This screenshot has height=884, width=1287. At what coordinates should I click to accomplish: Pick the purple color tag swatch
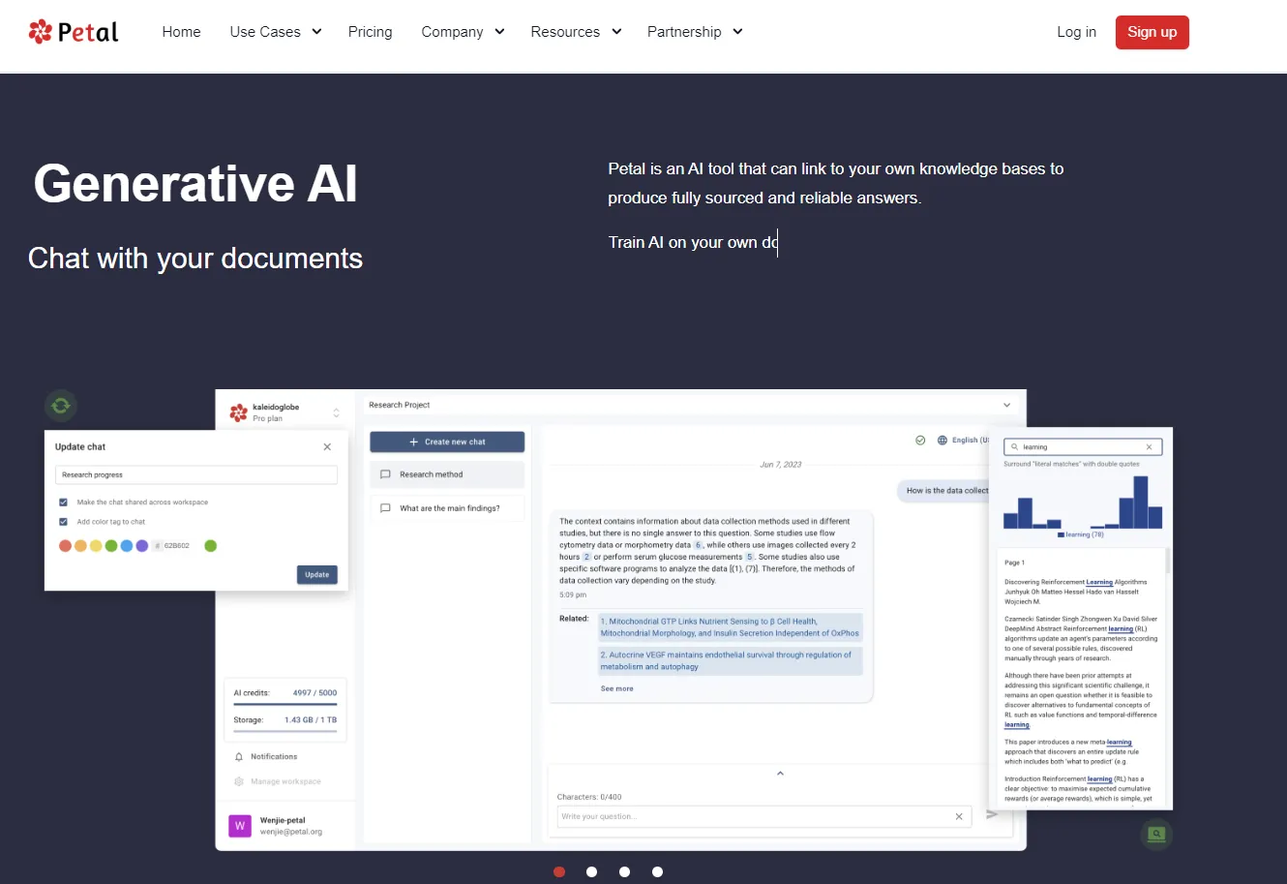(142, 546)
